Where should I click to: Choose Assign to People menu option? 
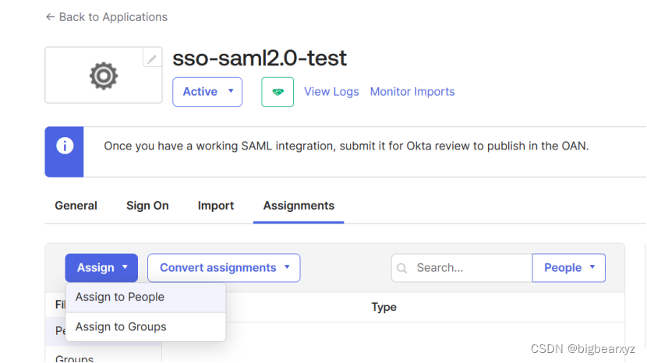[120, 298]
